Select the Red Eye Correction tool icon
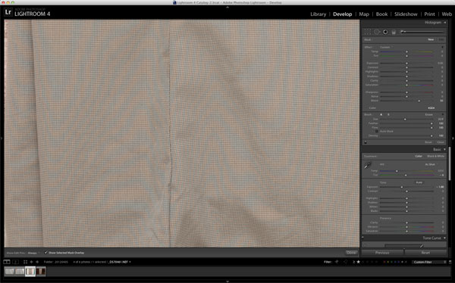 pyautogui.click(x=385, y=32)
